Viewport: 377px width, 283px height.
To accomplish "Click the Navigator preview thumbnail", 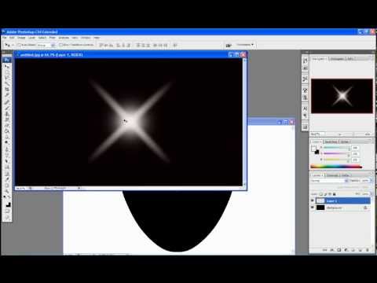I will [342, 96].
